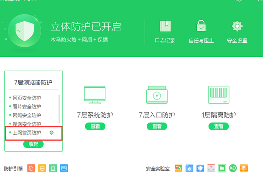The height and width of the screenshot is (178, 263).
Task: Select 上网首页防护 in the list
Action: point(27,133)
